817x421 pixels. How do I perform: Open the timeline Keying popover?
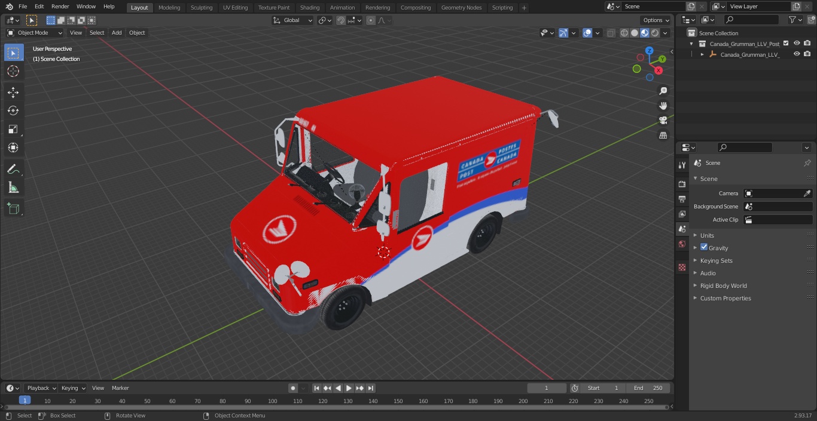pyautogui.click(x=73, y=388)
